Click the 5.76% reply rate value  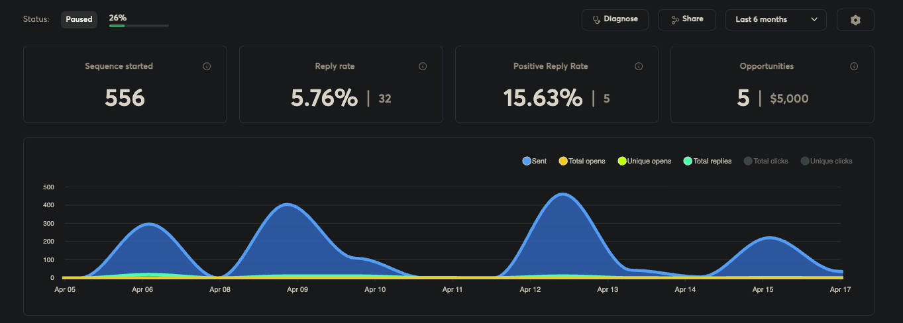pyautogui.click(x=324, y=98)
